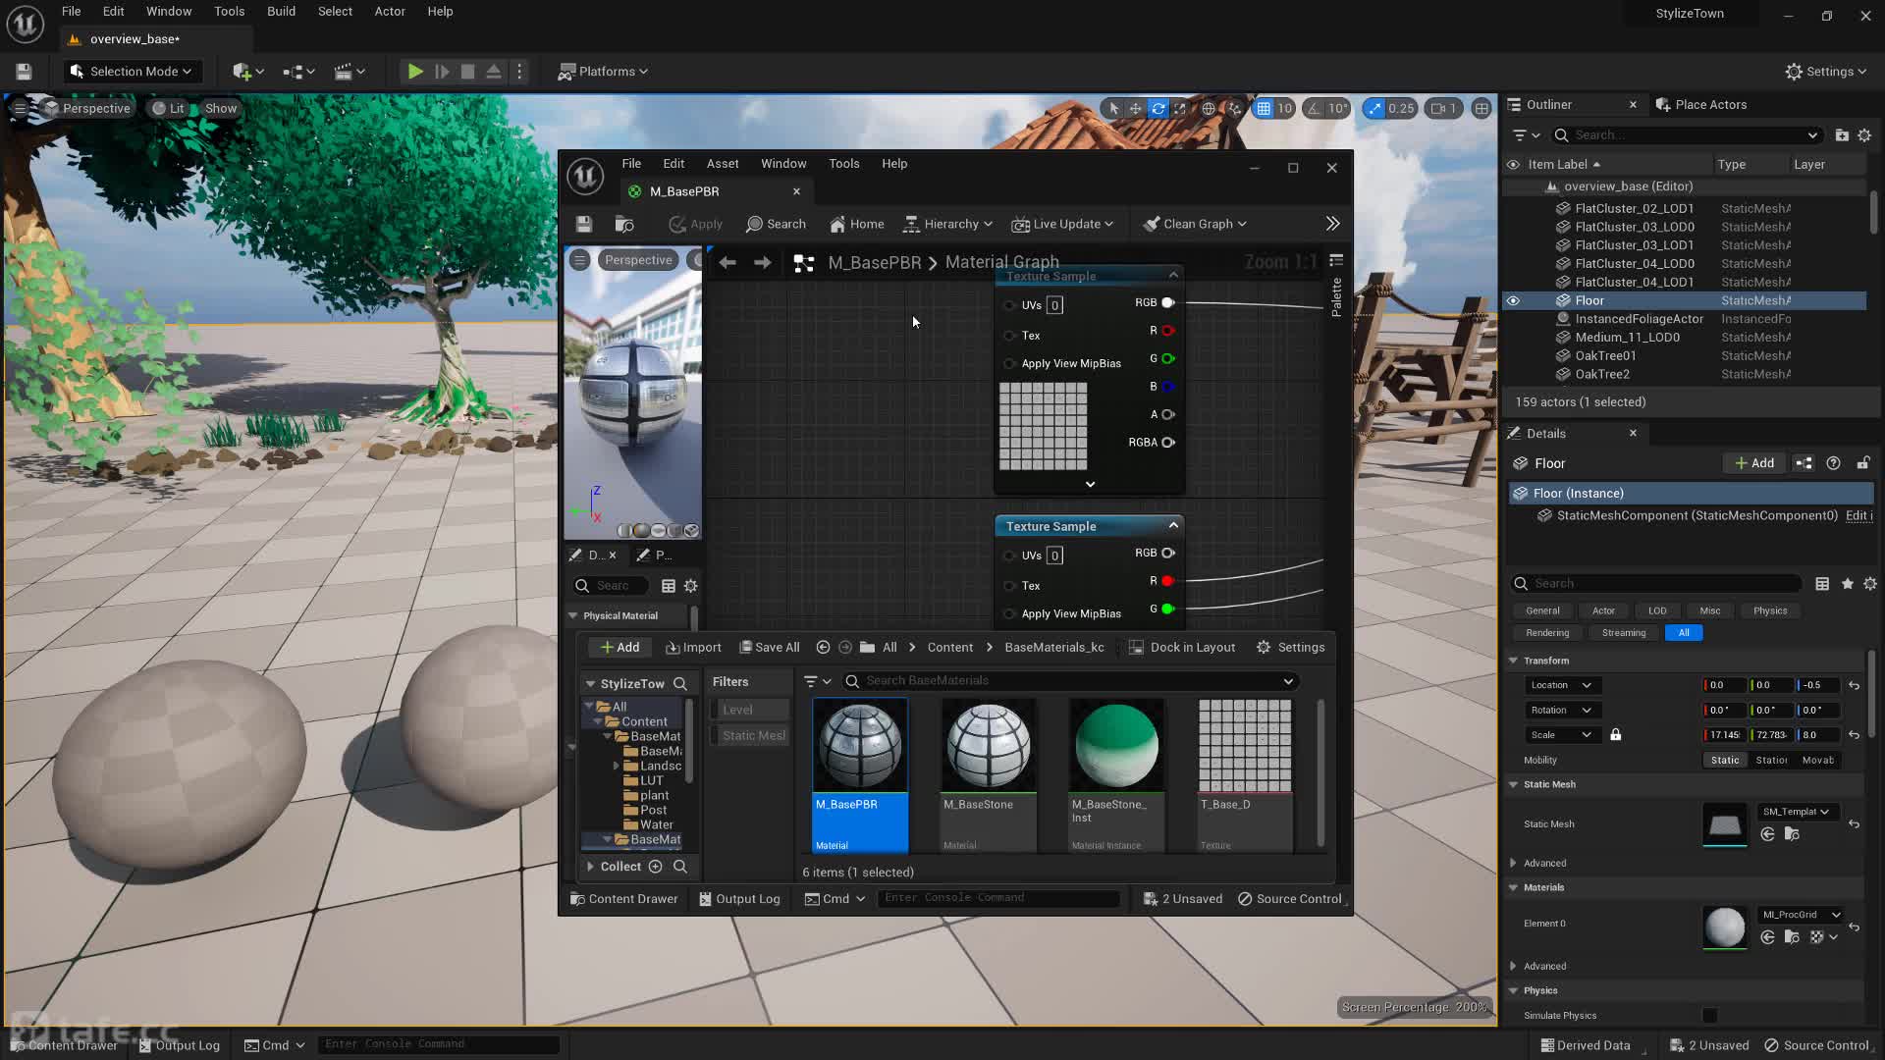Toggle rotation snapping angle icon in viewport
Image resolution: width=1885 pixels, height=1060 pixels.
tap(1314, 109)
